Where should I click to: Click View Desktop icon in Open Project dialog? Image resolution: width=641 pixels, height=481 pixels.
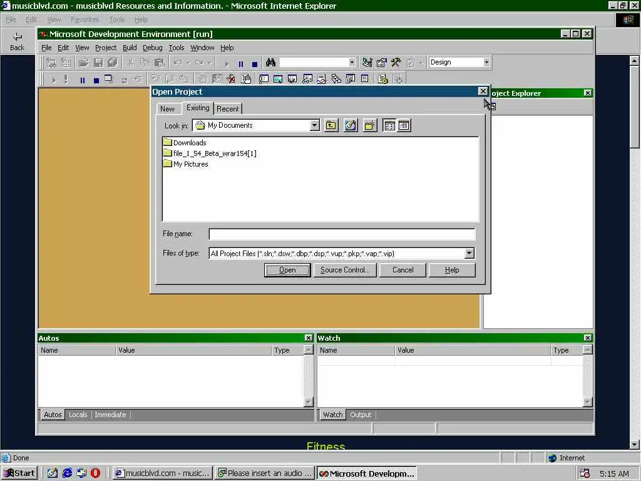(351, 125)
